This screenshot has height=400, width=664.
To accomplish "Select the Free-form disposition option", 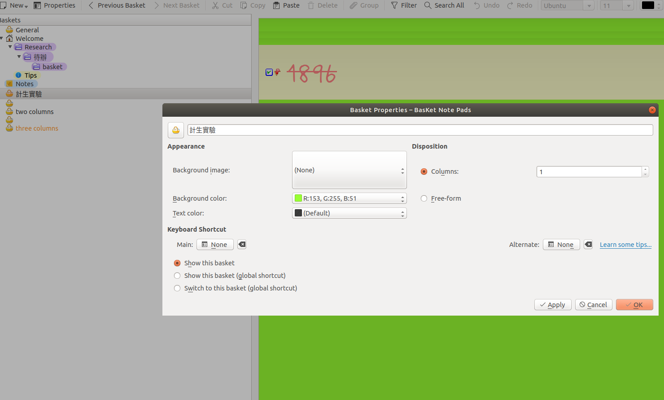I will point(424,198).
